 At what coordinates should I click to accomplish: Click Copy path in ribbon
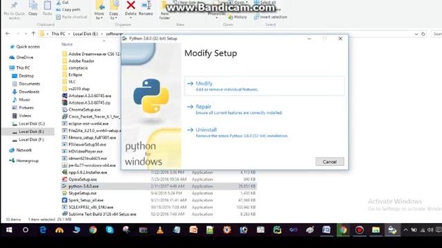(68, 10)
